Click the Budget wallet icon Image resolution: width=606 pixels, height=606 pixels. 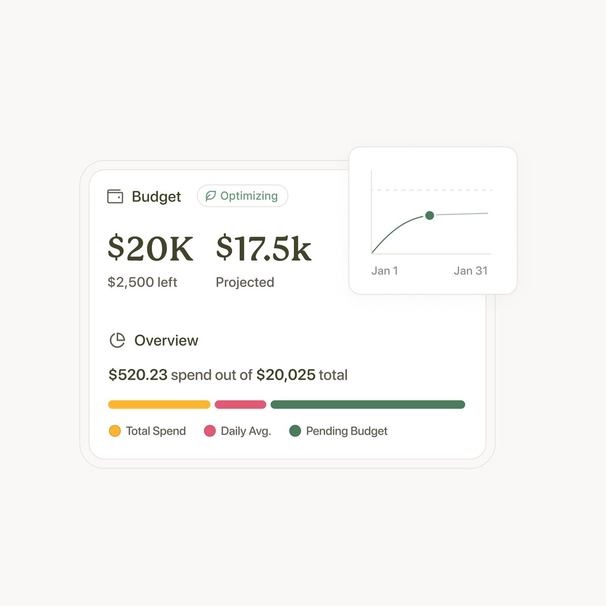point(115,196)
